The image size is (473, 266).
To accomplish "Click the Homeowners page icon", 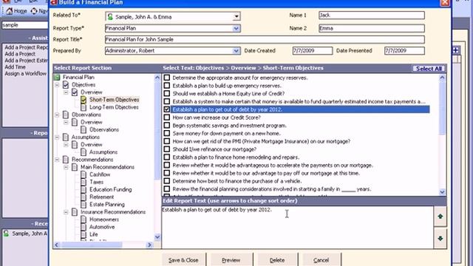I will [x=84, y=219].
